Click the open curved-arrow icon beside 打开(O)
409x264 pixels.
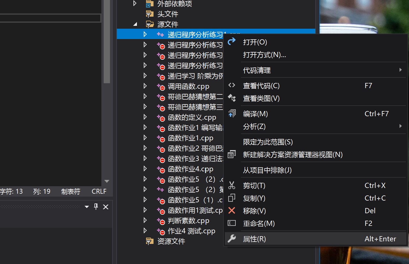coord(231,42)
